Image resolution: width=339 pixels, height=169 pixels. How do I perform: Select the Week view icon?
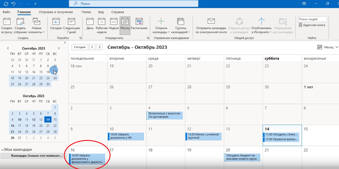pos(114,25)
